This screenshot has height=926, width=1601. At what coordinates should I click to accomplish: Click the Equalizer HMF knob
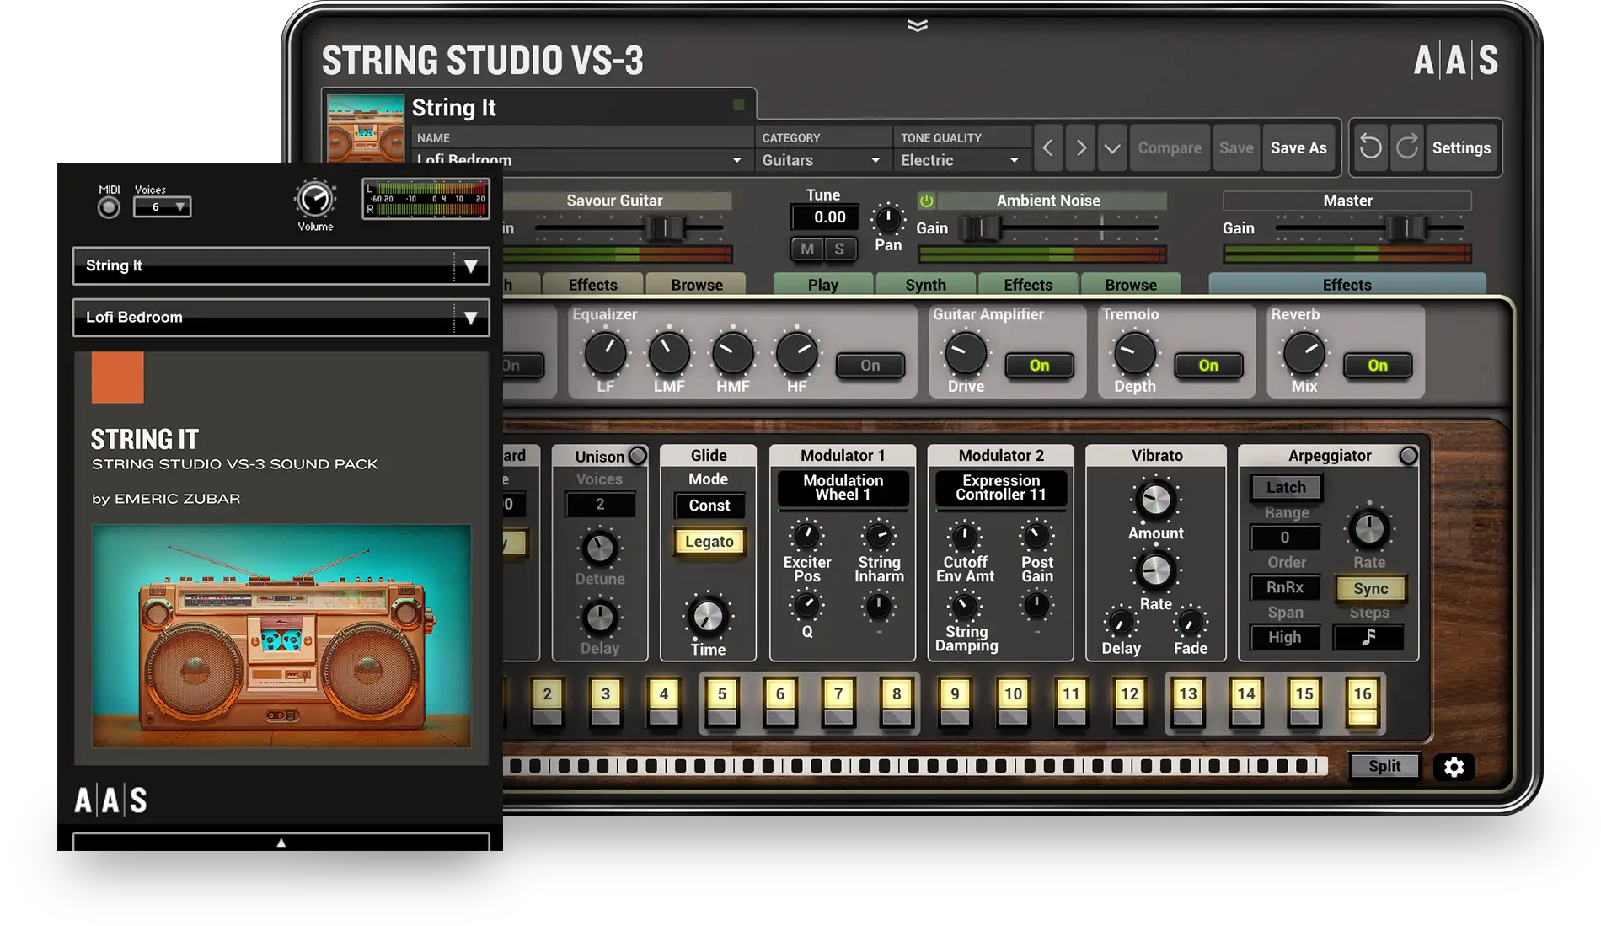tap(733, 354)
